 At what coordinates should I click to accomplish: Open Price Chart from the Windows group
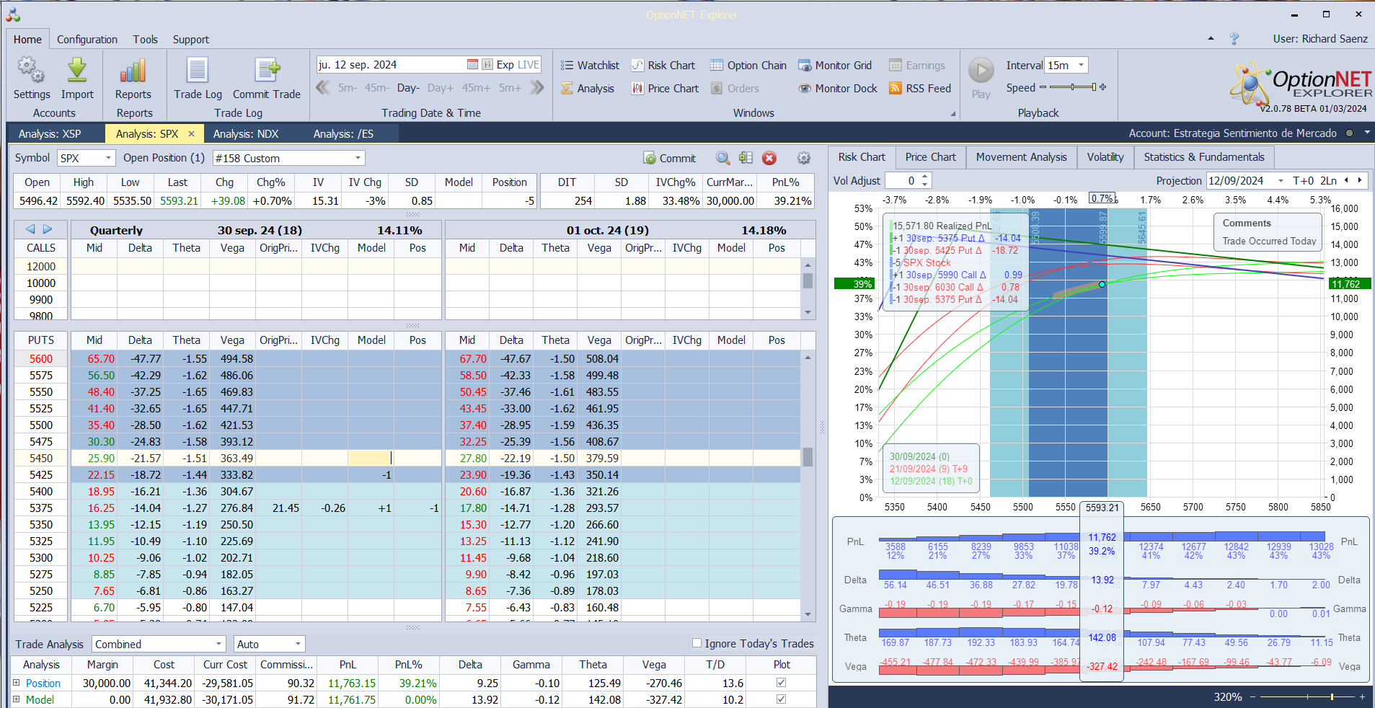click(x=665, y=89)
